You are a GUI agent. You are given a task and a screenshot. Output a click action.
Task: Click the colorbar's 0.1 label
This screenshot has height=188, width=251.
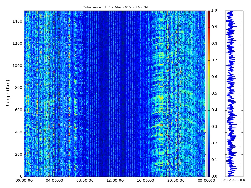point(214,160)
